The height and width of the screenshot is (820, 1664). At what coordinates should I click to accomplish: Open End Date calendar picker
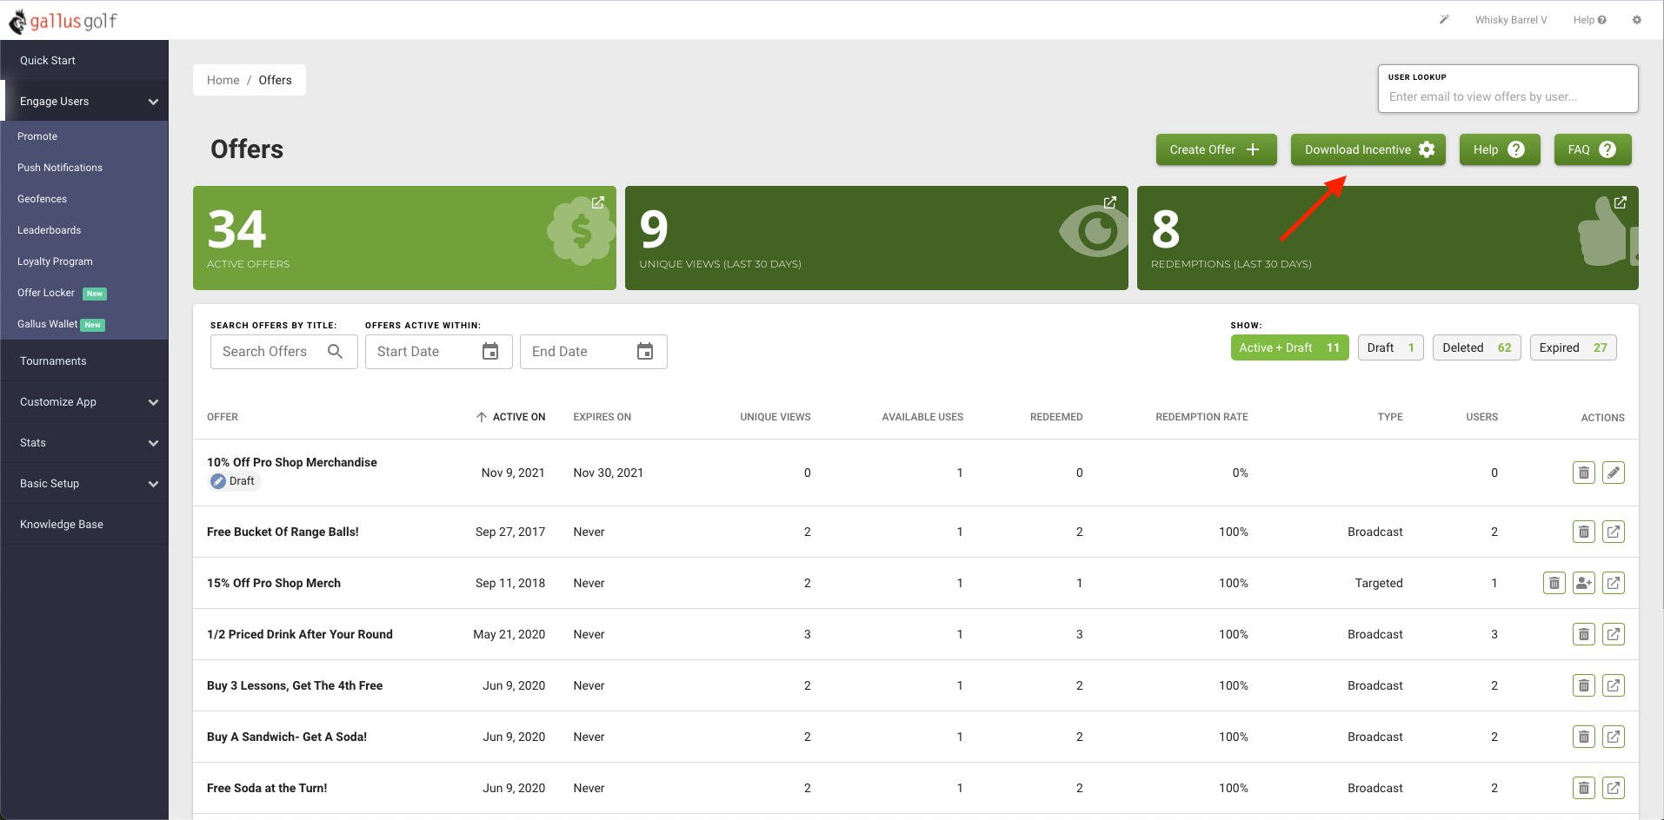[x=645, y=352]
